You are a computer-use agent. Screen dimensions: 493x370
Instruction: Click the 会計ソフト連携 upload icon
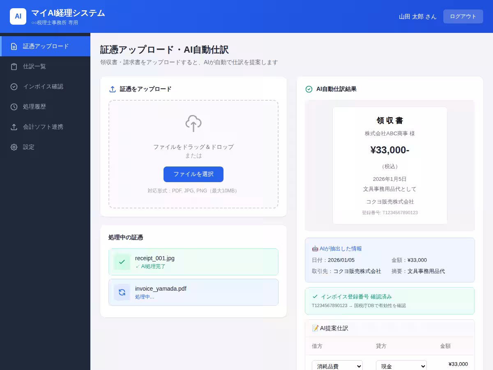coord(14,127)
